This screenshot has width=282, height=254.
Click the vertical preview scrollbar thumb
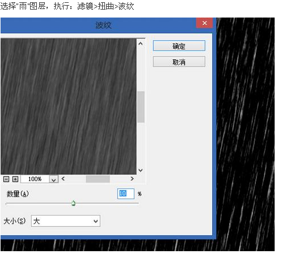(x=141, y=107)
